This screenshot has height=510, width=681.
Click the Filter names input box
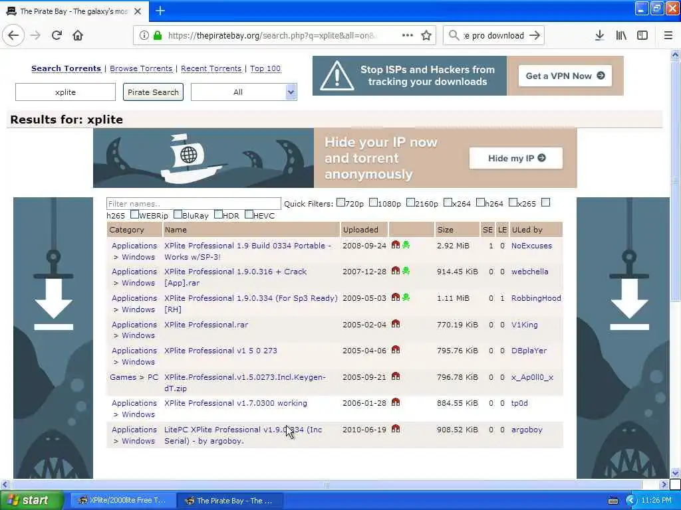(x=194, y=203)
